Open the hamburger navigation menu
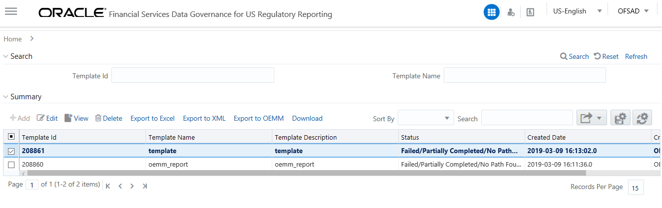Screen dimensions: 662x208 [x=11, y=12]
